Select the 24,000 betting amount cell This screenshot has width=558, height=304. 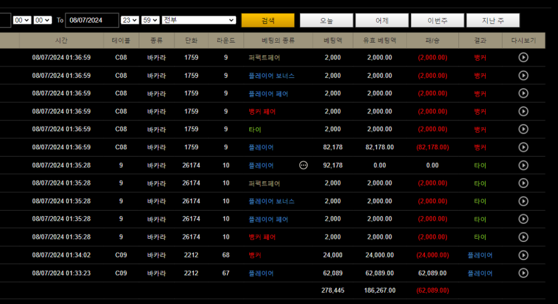point(333,255)
